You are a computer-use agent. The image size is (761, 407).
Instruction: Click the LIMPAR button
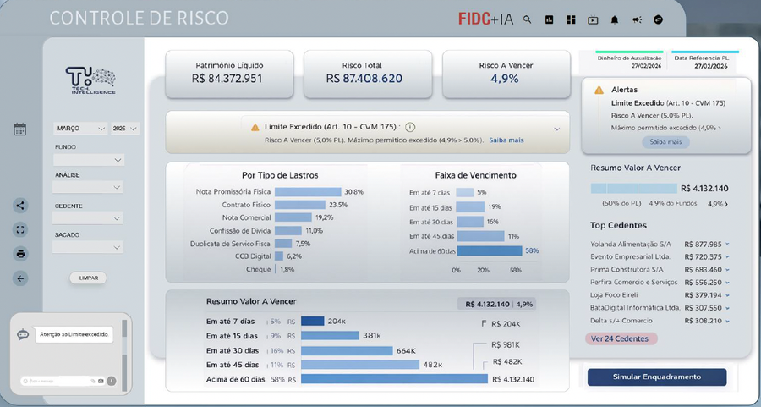(88, 278)
